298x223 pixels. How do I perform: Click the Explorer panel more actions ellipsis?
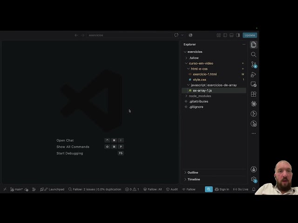(x=244, y=45)
